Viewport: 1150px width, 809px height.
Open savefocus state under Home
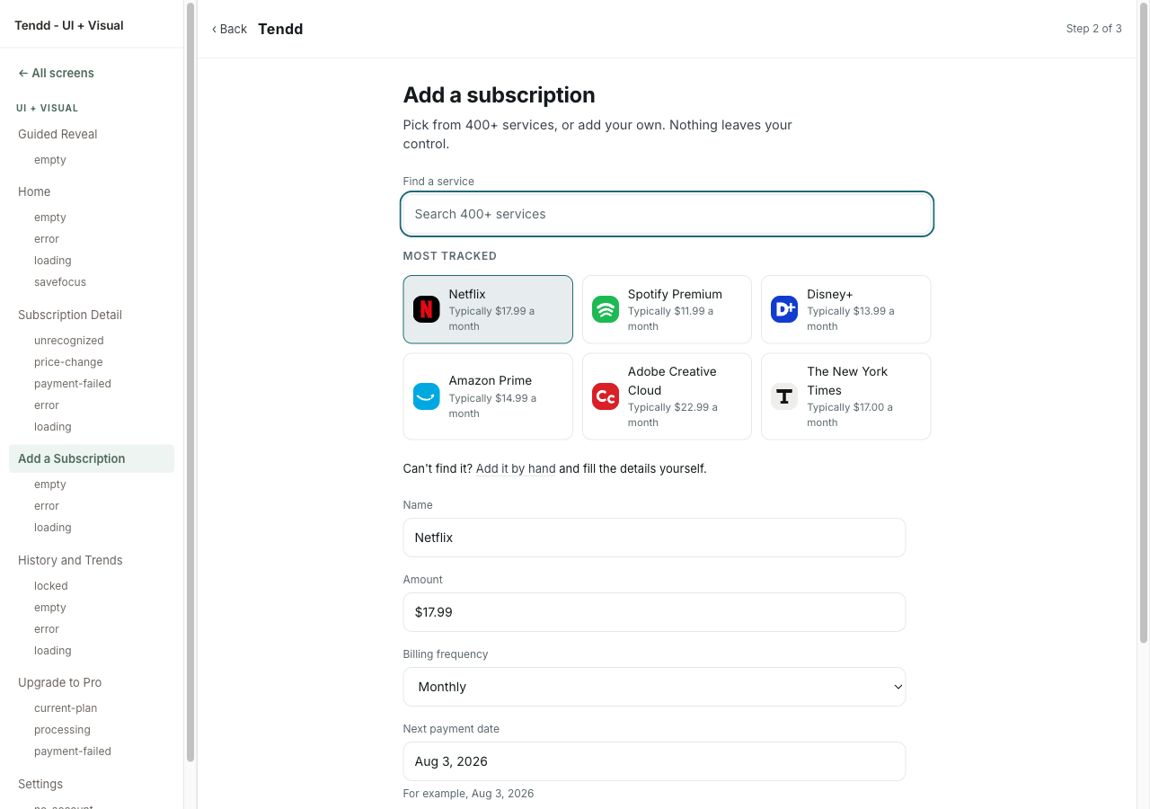click(60, 282)
